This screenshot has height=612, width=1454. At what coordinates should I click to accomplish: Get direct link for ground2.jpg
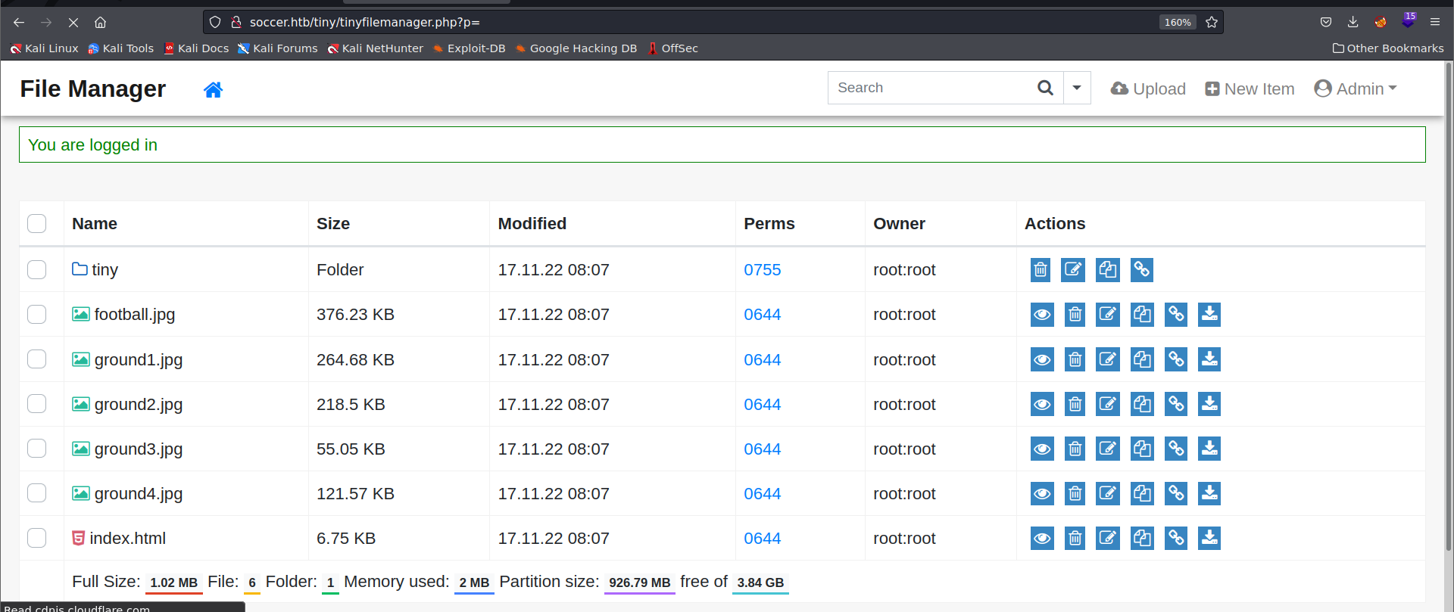click(x=1176, y=404)
